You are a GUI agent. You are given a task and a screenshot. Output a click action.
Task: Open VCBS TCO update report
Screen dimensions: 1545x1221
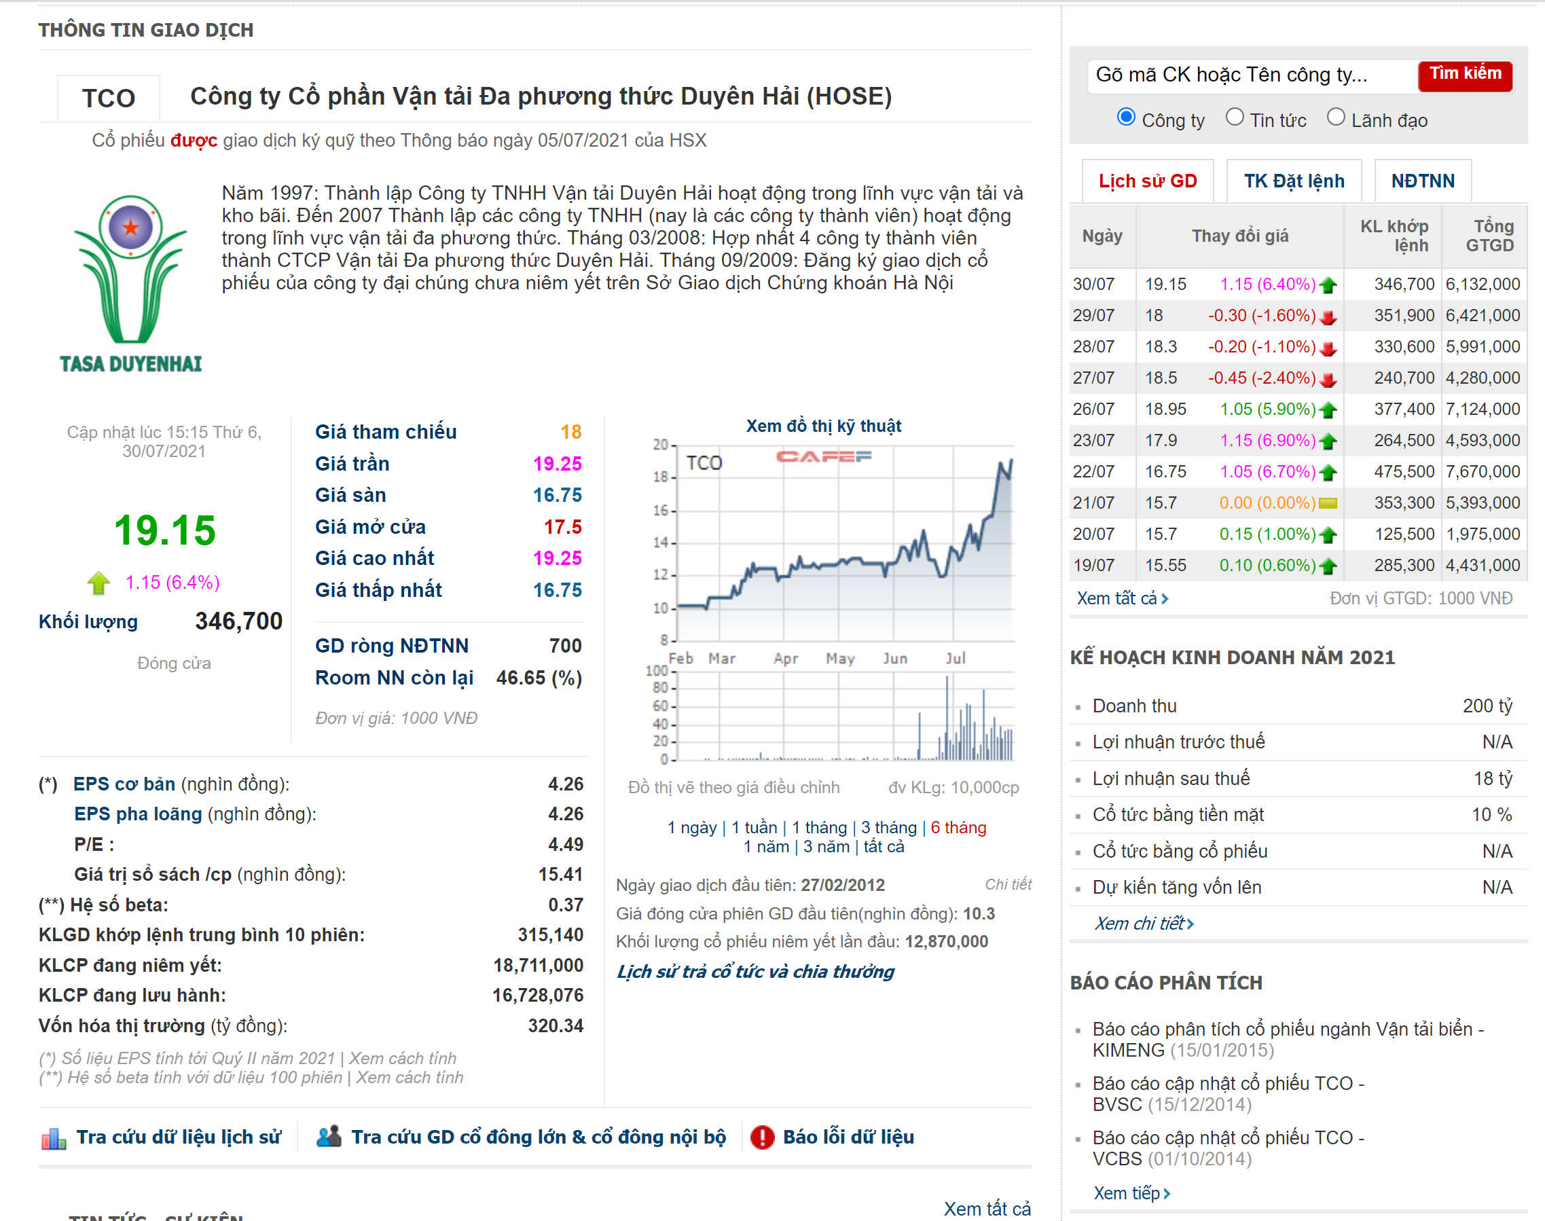(1229, 1149)
